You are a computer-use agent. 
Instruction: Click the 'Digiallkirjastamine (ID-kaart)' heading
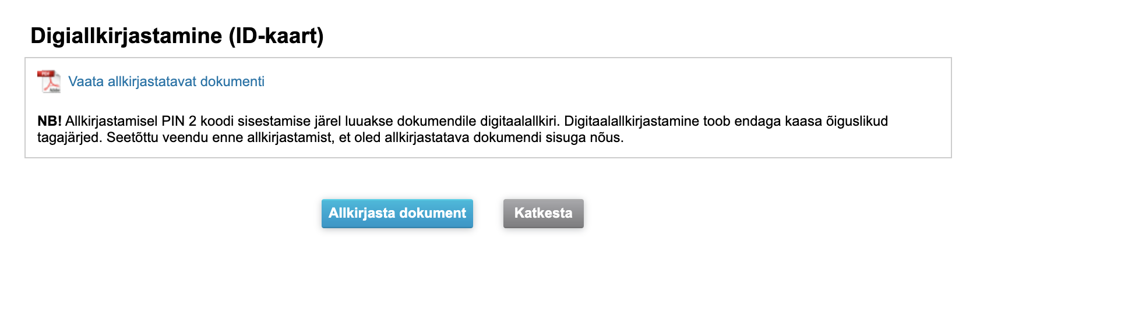177,36
